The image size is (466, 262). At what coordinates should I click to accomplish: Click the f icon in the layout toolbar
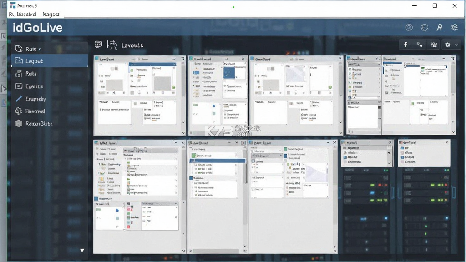[x=405, y=45]
